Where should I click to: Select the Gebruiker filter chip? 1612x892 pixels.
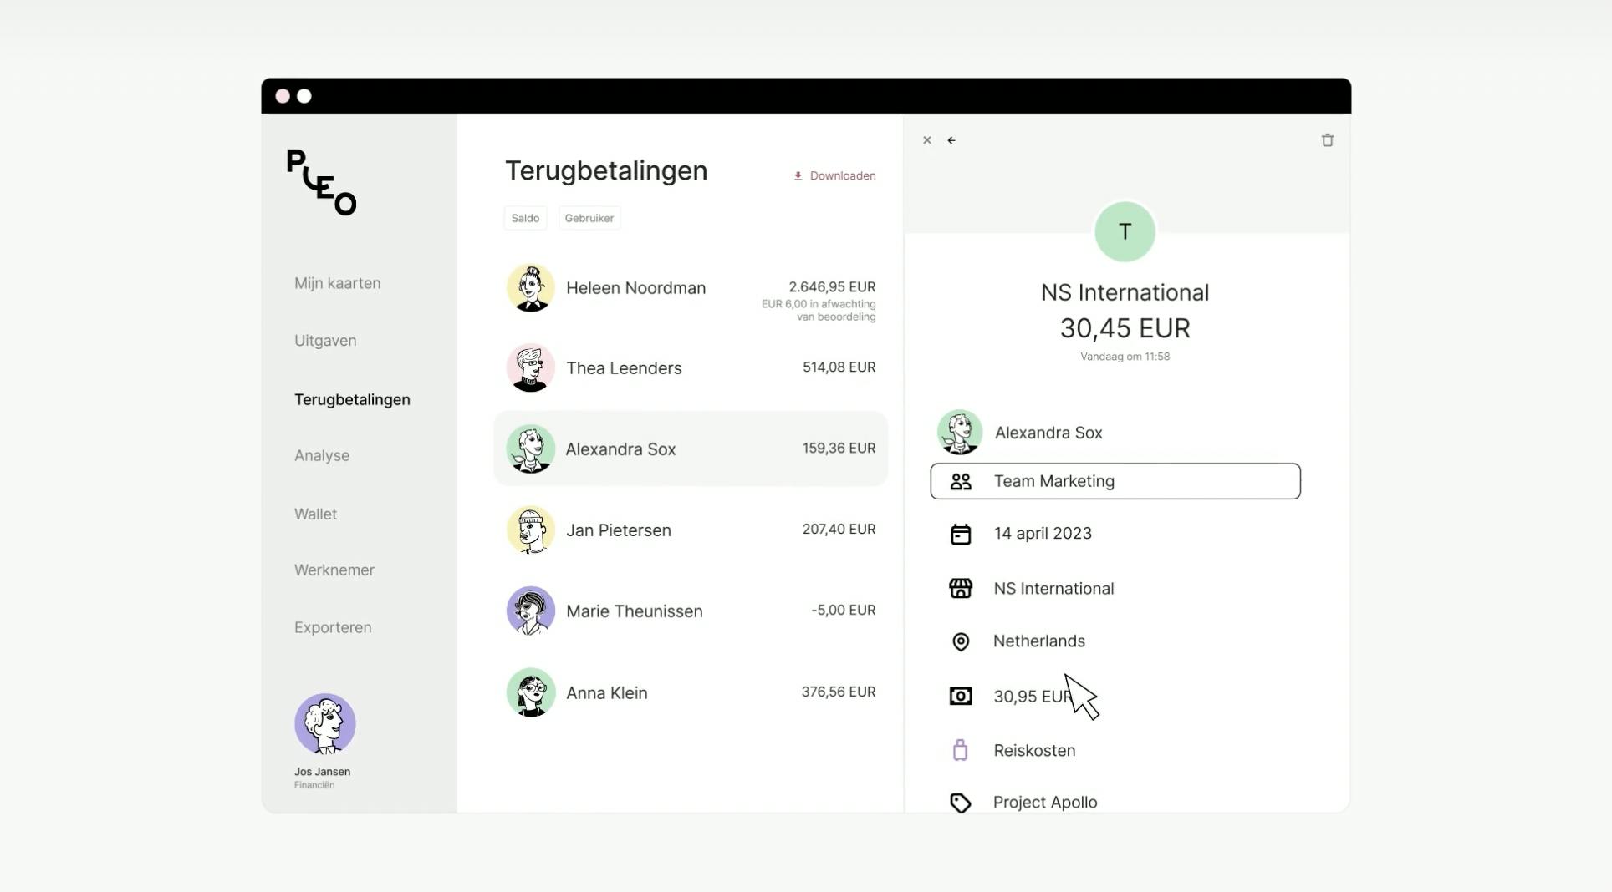tap(589, 218)
